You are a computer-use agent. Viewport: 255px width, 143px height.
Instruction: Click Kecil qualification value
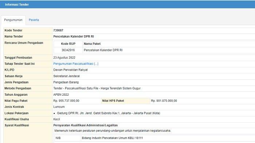(56, 119)
